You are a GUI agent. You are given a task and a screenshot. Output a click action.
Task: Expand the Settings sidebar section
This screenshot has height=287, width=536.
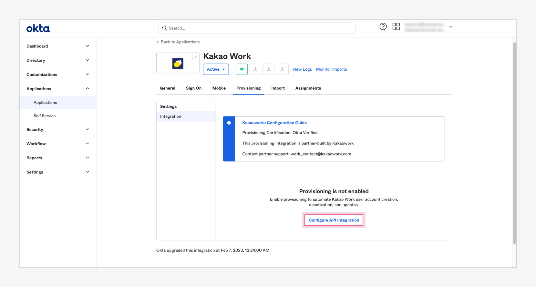(58, 172)
